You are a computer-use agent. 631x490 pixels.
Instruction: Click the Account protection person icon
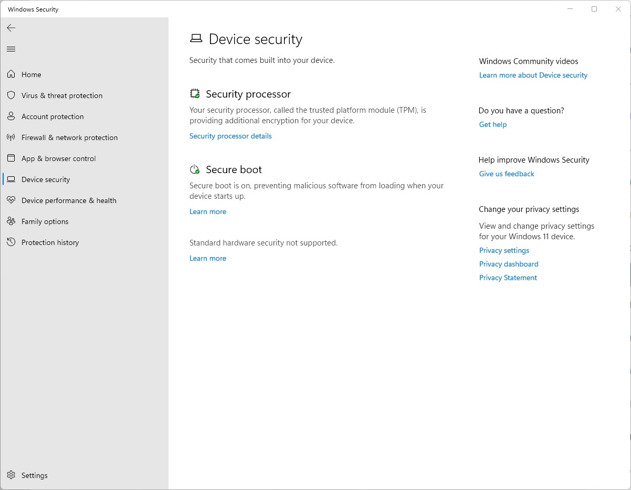11,116
